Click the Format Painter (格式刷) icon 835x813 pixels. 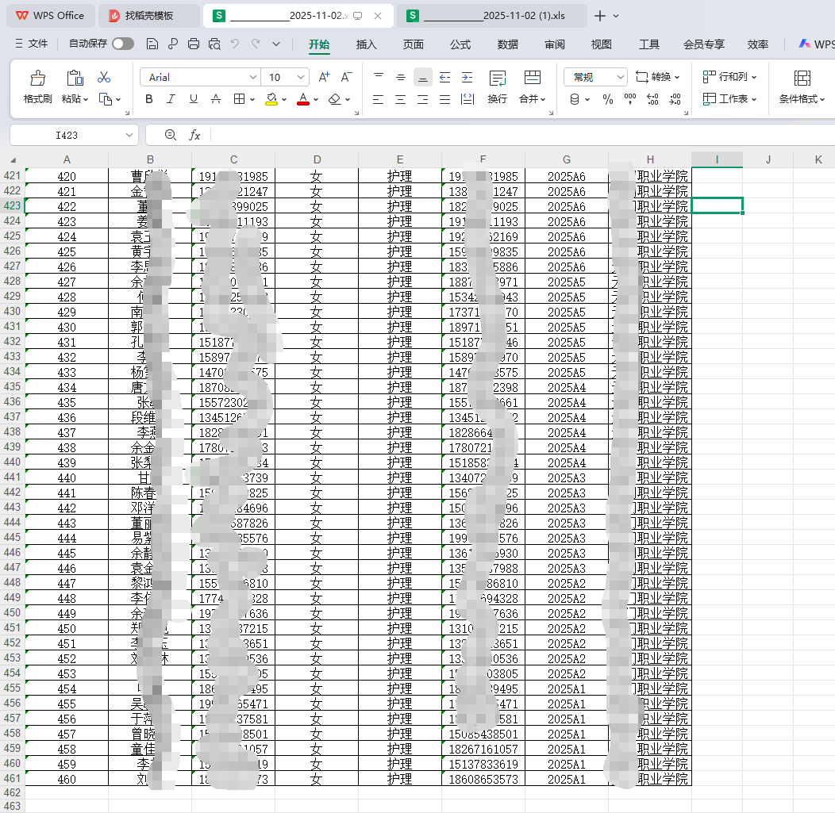click(x=37, y=79)
